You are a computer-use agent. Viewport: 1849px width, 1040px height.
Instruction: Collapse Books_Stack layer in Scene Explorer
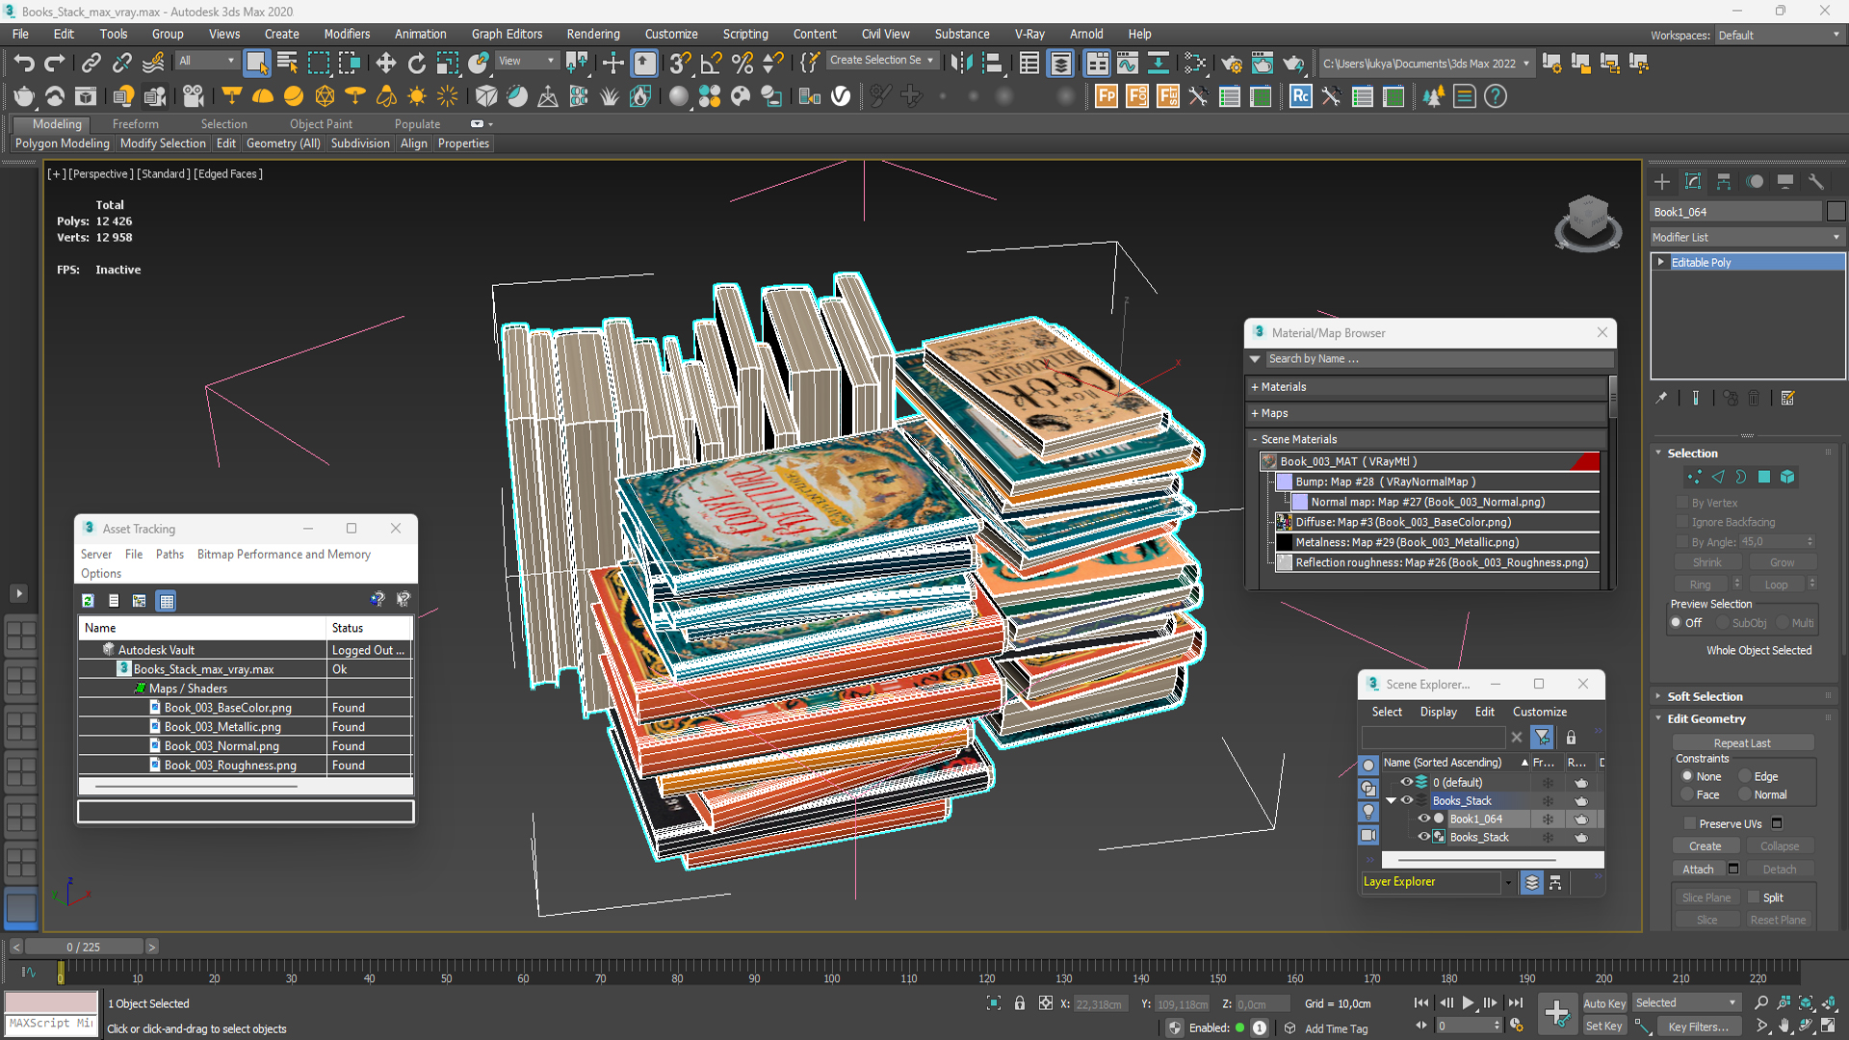[x=1391, y=801]
